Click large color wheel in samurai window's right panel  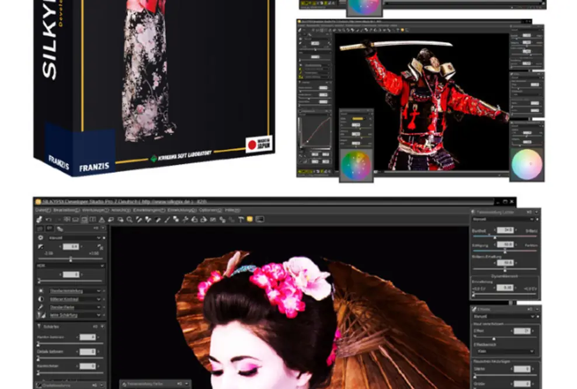pos(527,164)
